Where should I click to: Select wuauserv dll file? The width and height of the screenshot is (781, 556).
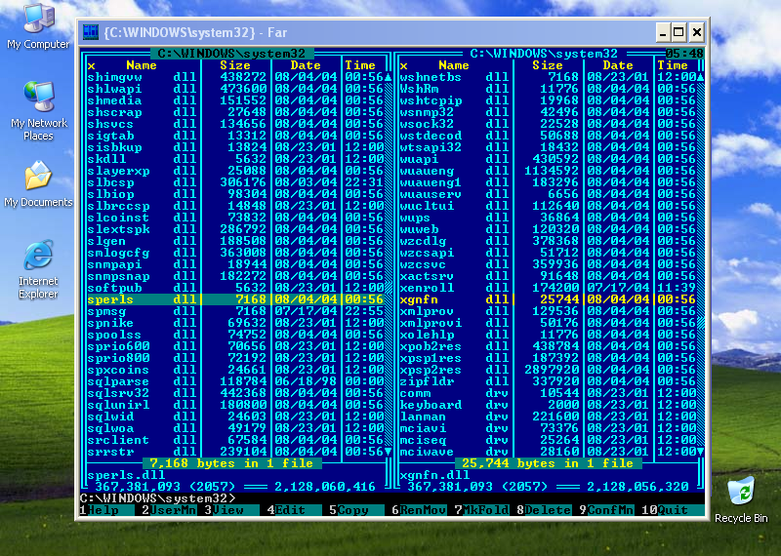[x=548, y=194]
